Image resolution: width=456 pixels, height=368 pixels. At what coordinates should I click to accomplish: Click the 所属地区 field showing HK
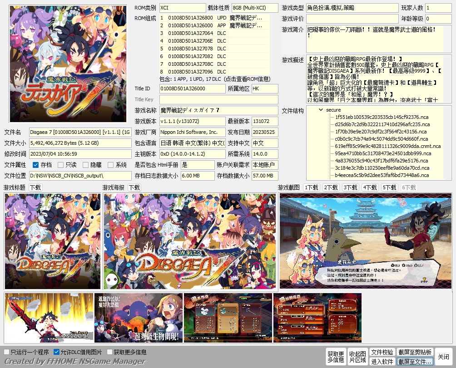click(265, 88)
